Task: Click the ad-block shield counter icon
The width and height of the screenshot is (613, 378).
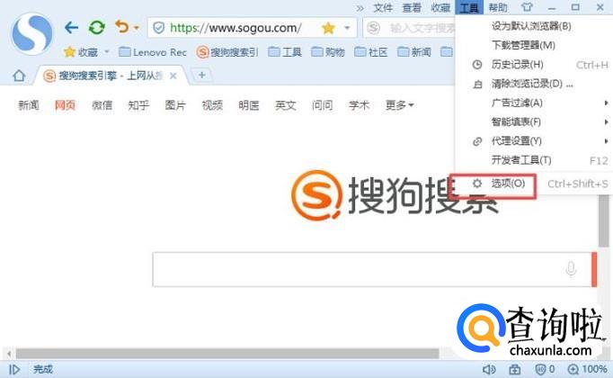Action: 545,369
